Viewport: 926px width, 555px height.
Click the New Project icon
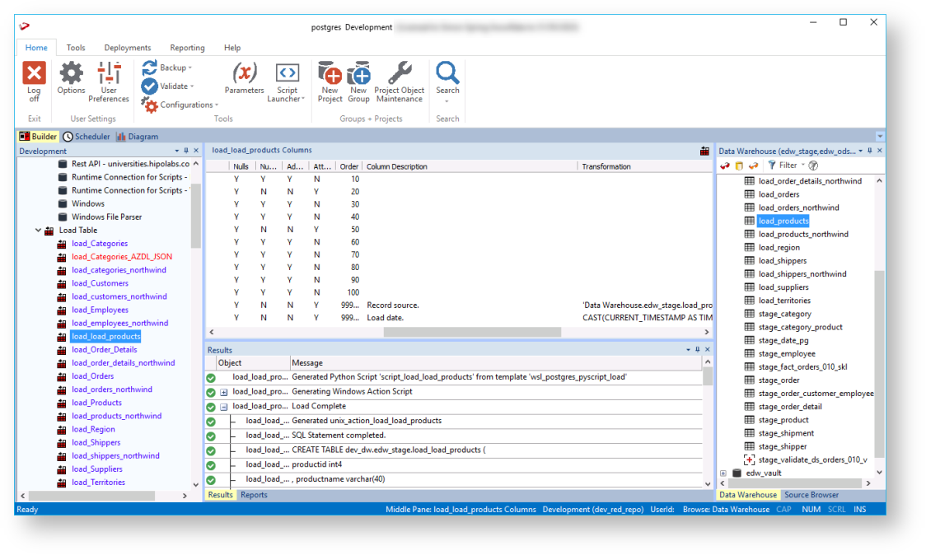330,75
